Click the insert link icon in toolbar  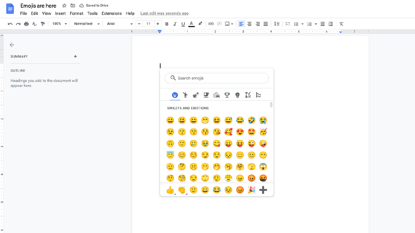(211, 24)
